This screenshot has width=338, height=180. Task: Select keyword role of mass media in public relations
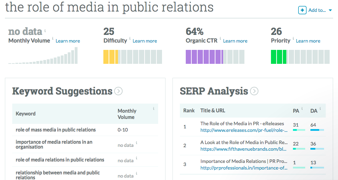pos(56,130)
